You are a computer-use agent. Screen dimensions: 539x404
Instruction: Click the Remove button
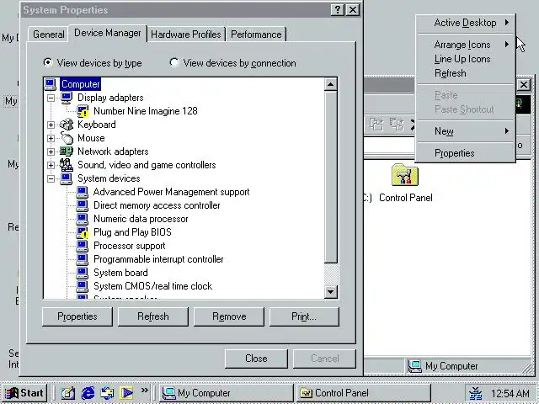tap(229, 316)
